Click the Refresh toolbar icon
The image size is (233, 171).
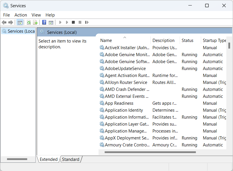[29, 22]
